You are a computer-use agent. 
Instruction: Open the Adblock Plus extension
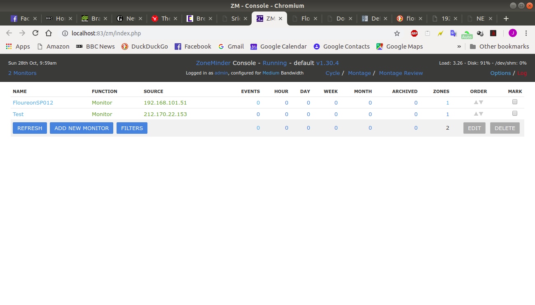tap(414, 33)
